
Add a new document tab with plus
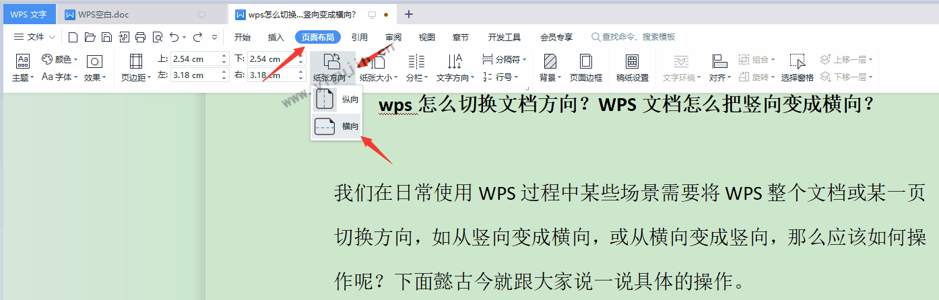click(x=409, y=14)
